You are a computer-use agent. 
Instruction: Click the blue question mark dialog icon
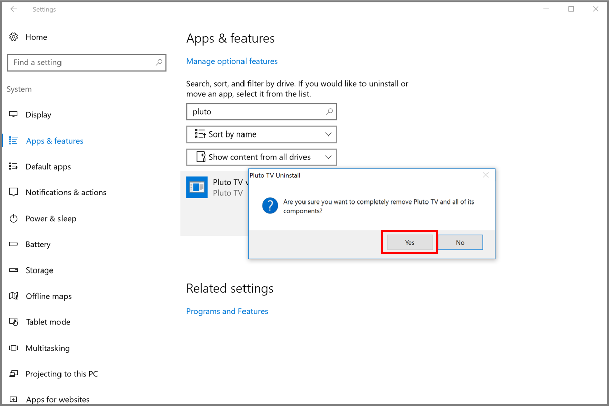[x=270, y=206]
